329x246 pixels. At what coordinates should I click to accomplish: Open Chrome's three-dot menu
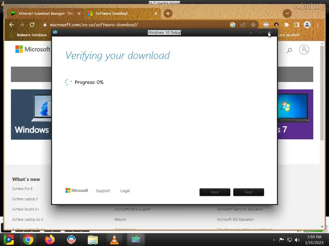tap(318, 25)
